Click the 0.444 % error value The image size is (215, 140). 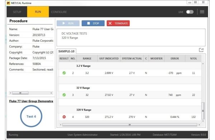coord(175,117)
